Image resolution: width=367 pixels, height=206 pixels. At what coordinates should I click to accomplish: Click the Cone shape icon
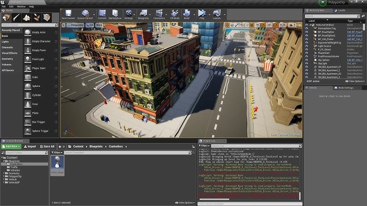[x=28, y=104]
